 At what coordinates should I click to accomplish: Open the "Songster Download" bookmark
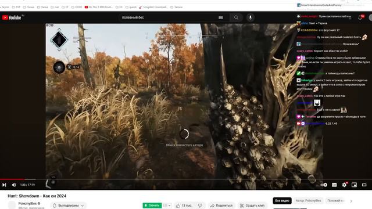tap(153, 7)
